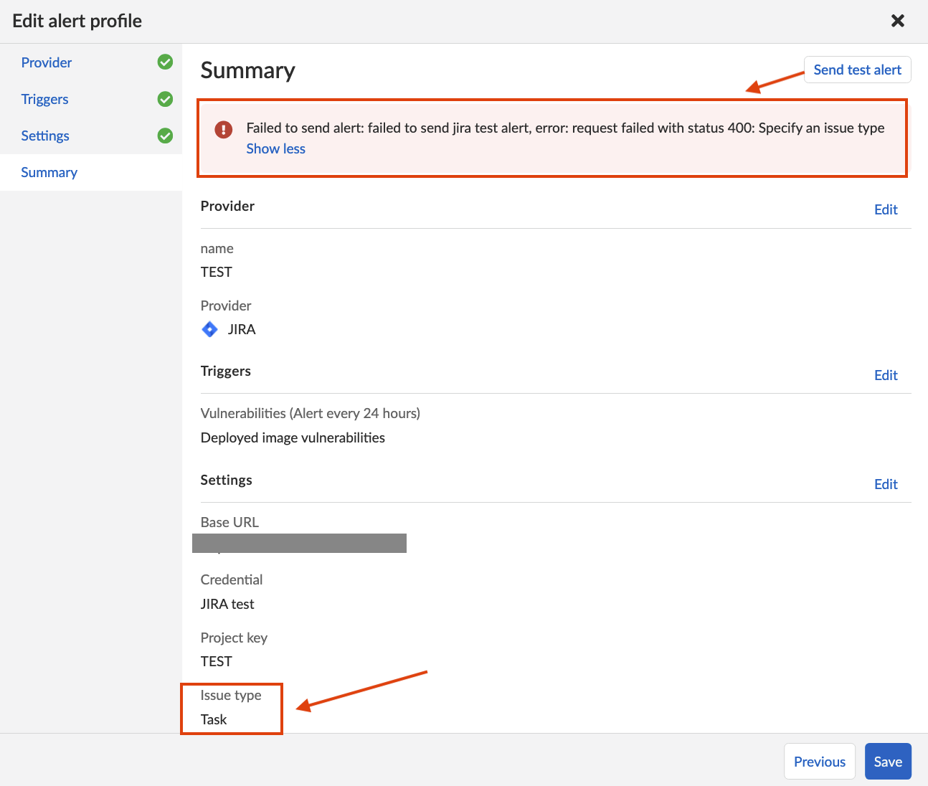
Task: Click the green checkmark beside Triggers
Action: point(165,99)
